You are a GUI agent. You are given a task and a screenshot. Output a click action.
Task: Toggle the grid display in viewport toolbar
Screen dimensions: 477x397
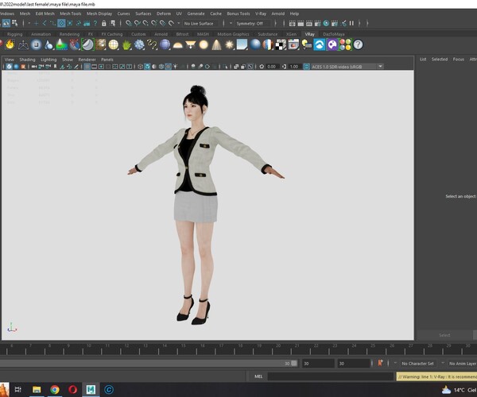tap(87, 67)
